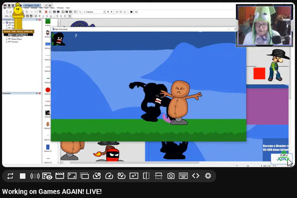The height and width of the screenshot is (198, 297).
Task: Click the black square stop toolbar icon
Action: [131, 12]
